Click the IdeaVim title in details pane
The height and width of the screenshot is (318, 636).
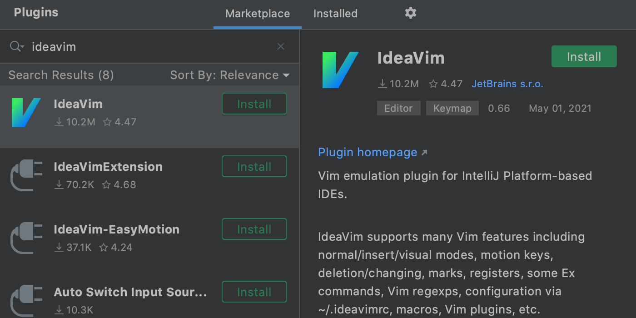pyautogui.click(x=411, y=58)
